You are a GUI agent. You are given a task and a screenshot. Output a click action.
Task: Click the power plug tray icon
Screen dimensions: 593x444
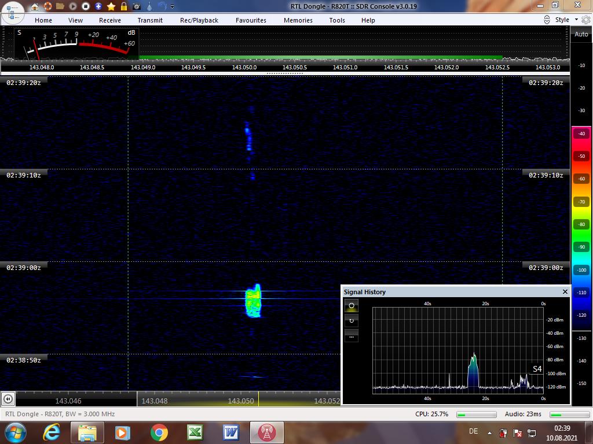(504, 433)
